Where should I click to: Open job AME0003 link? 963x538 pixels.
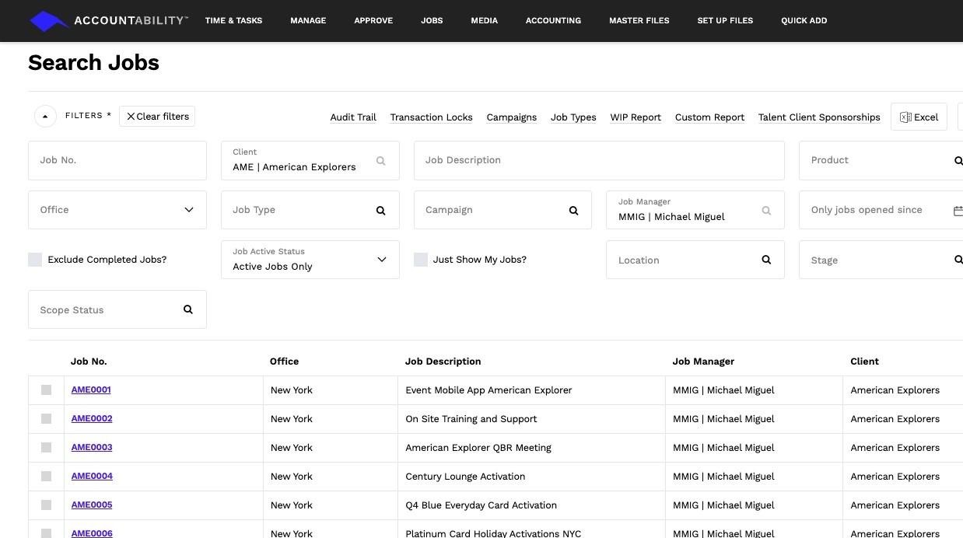92,448
